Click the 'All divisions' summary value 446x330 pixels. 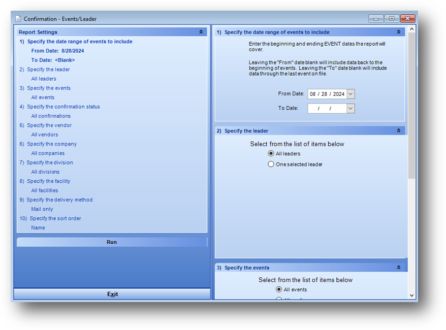[45, 172]
